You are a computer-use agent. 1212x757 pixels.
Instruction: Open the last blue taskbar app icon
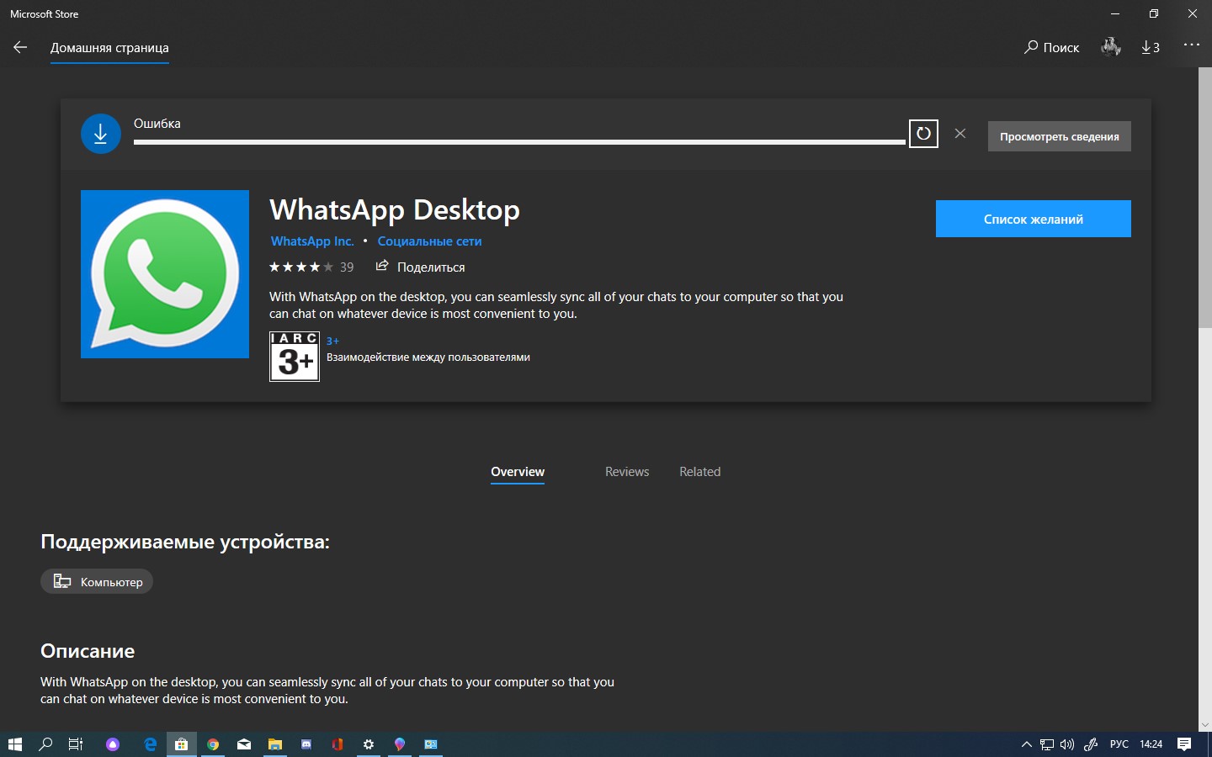coord(431,744)
